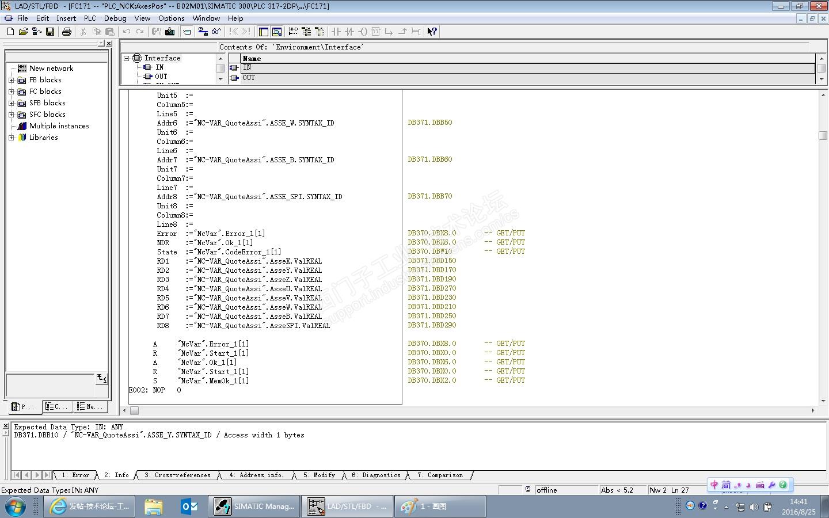Click the Download to PLC icon

pos(170,32)
